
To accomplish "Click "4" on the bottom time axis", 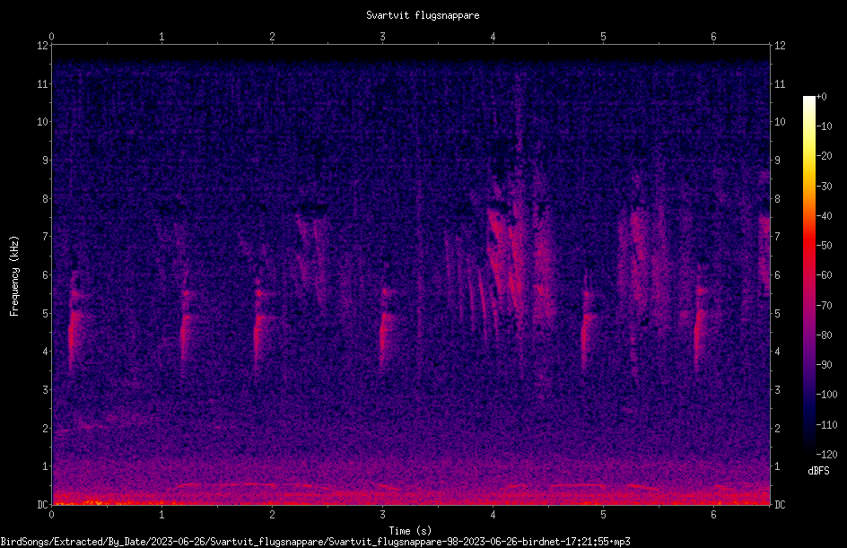I will 493,515.
